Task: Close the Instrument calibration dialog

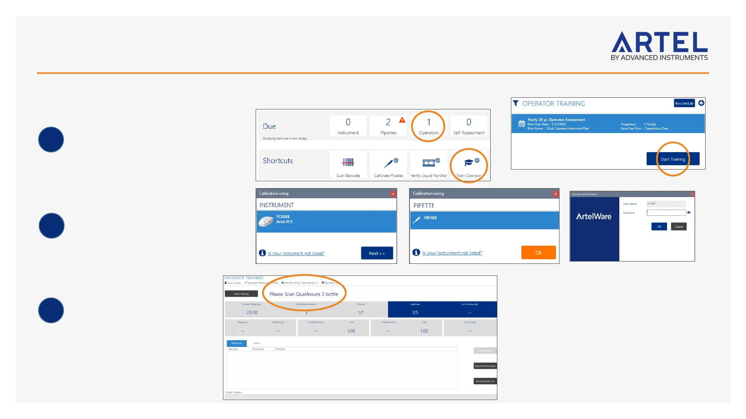Action: pos(393,194)
